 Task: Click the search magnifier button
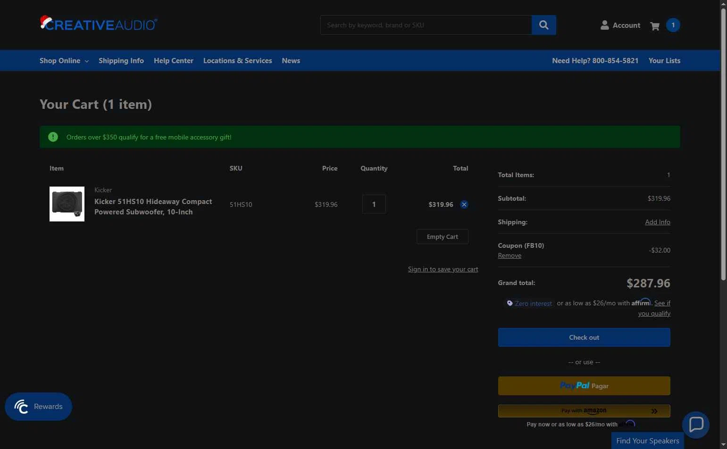click(543, 25)
